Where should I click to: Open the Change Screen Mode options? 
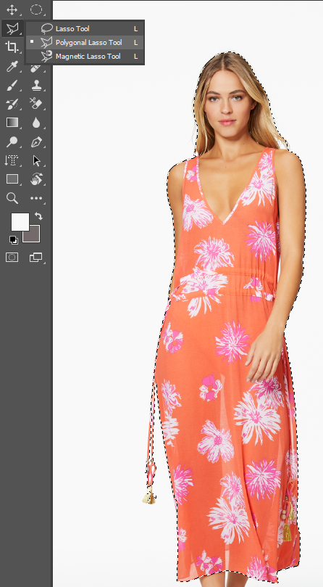coord(36,257)
